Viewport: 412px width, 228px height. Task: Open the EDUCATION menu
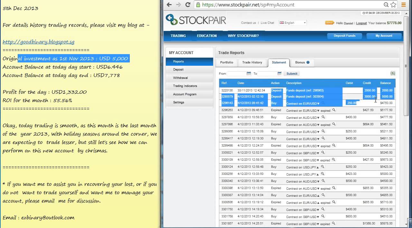pos(207,36)
